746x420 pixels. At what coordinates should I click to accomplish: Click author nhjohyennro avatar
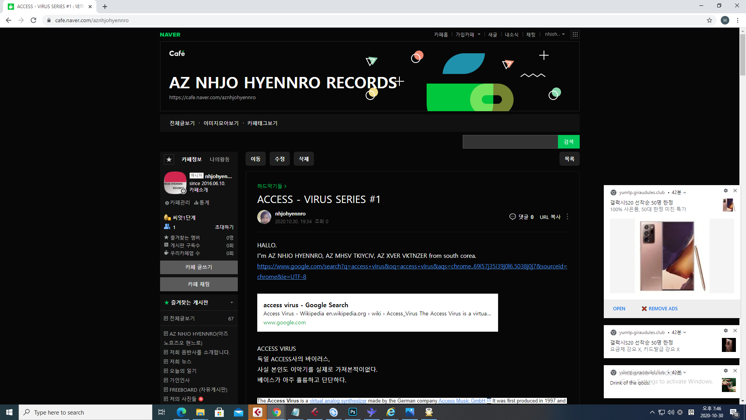tap(264, 217)
